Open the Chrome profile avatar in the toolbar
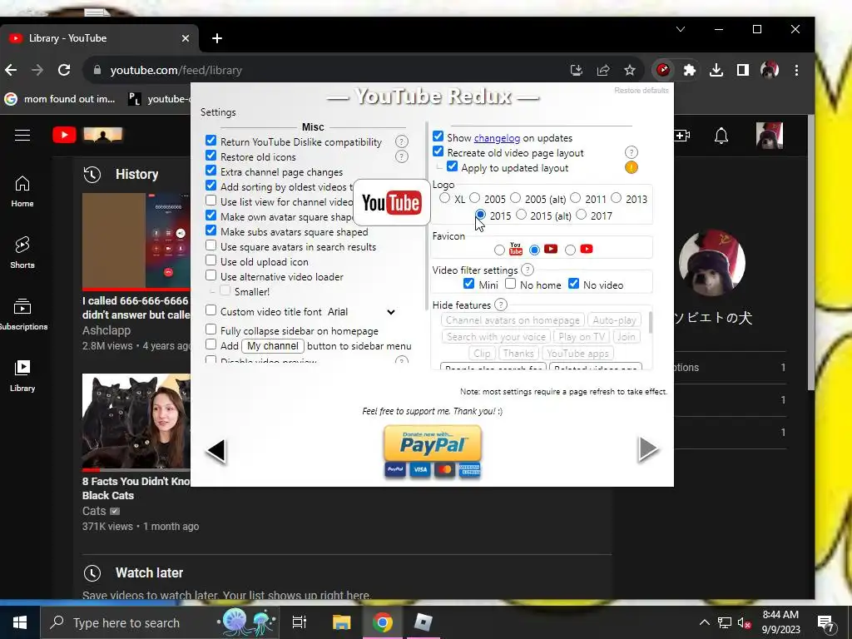 (x=770, y=70)
